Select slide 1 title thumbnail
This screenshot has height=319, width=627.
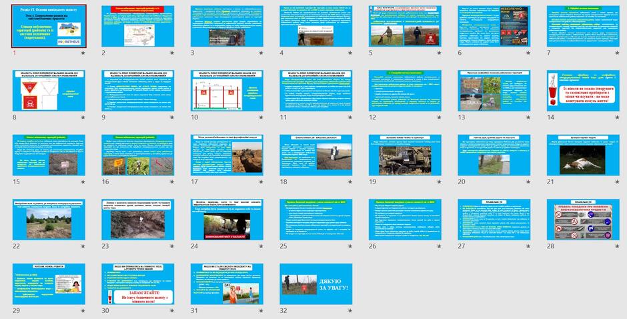click(x=49, y=27)
